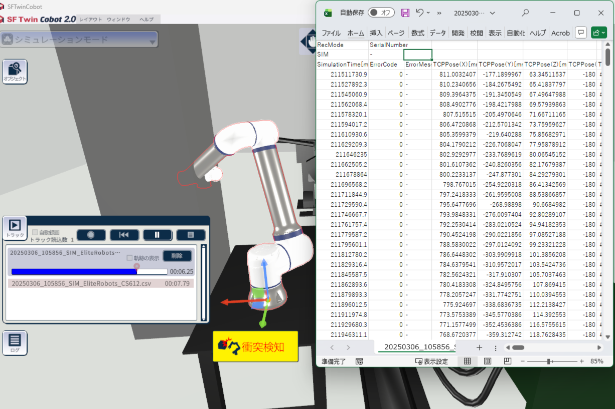Click the blue track playback progress bar
This screenshot has height=409, width=615.
coord(74,271)
